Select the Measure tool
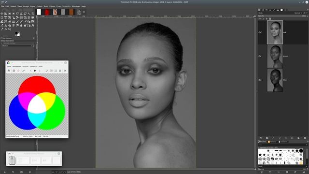 click(x=6, y=29)
